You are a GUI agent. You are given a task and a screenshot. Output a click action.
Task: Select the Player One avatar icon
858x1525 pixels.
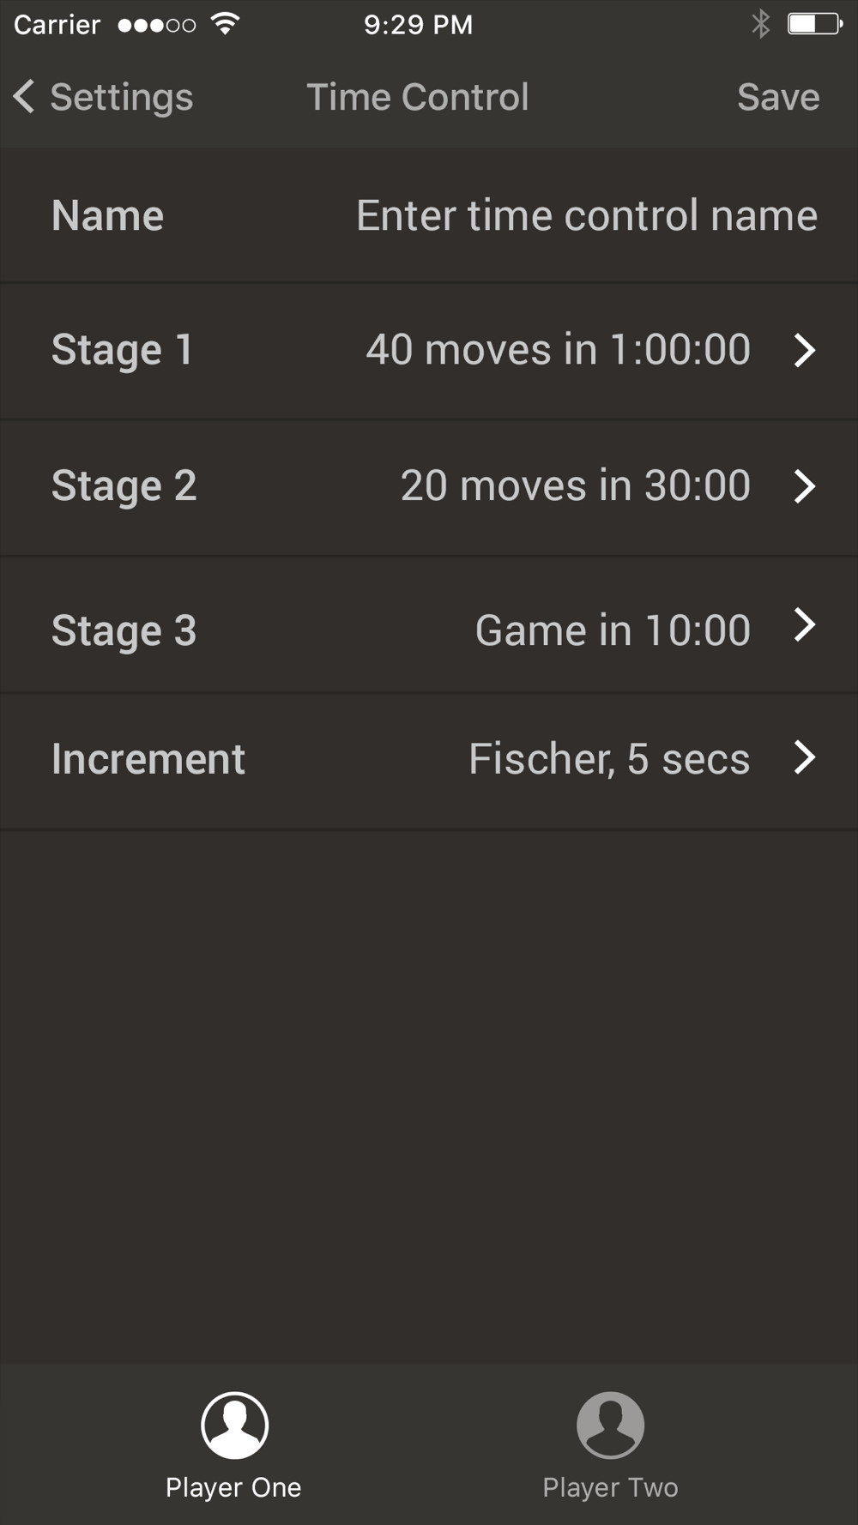tap(234, 1425)
